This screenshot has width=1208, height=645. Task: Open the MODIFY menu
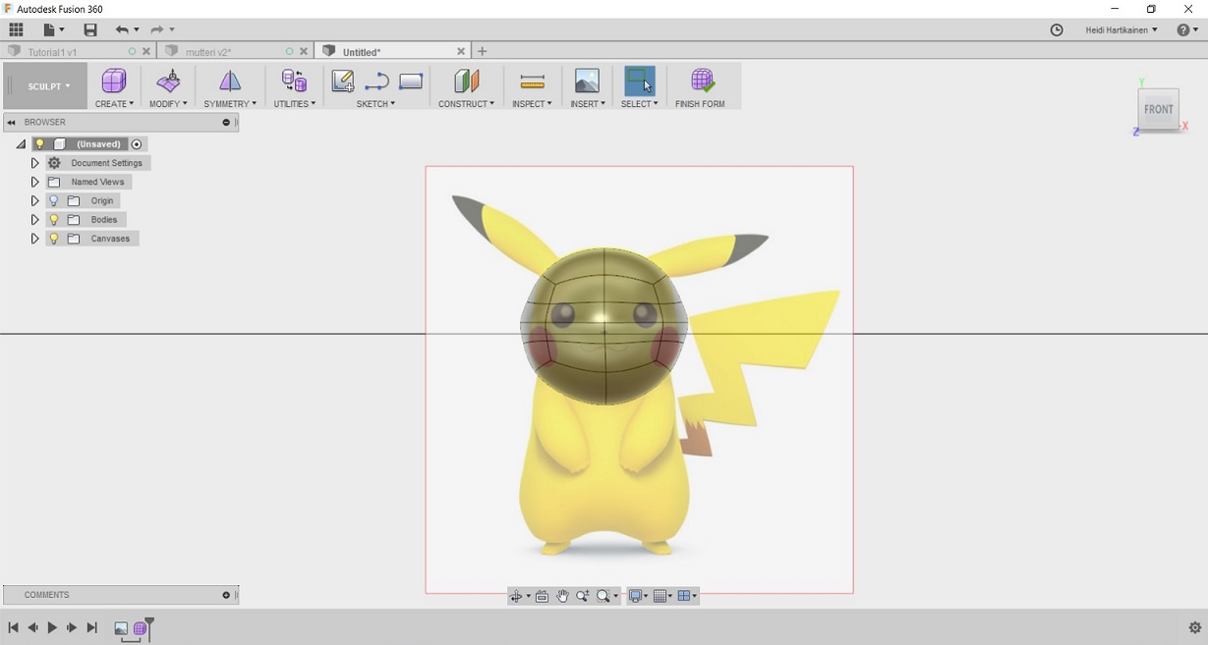168,104
